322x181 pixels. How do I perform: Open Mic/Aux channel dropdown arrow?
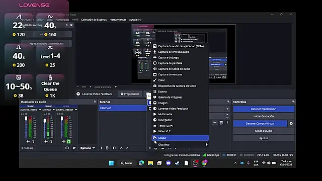54,110
